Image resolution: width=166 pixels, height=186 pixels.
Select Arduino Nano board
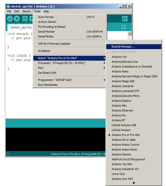pos(134,71)
